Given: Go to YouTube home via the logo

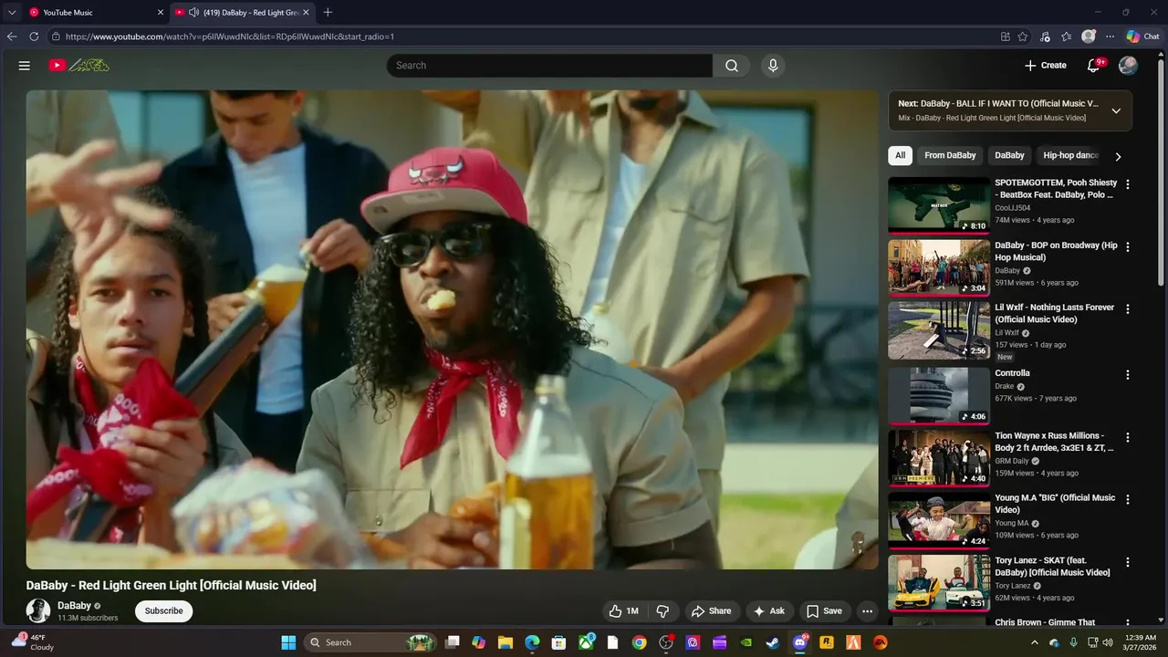Looking at the screenshot, I should [78, 66].
